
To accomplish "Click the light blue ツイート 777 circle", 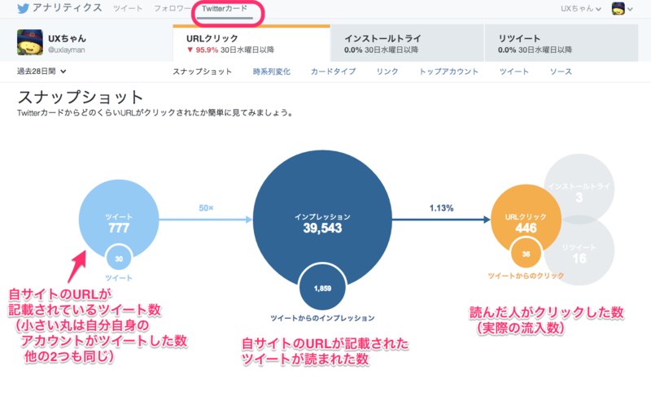I will click(x=119, y=218).
